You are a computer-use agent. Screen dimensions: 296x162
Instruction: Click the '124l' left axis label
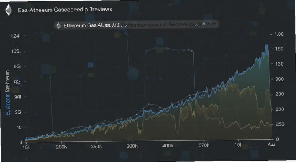click(16, 36)
